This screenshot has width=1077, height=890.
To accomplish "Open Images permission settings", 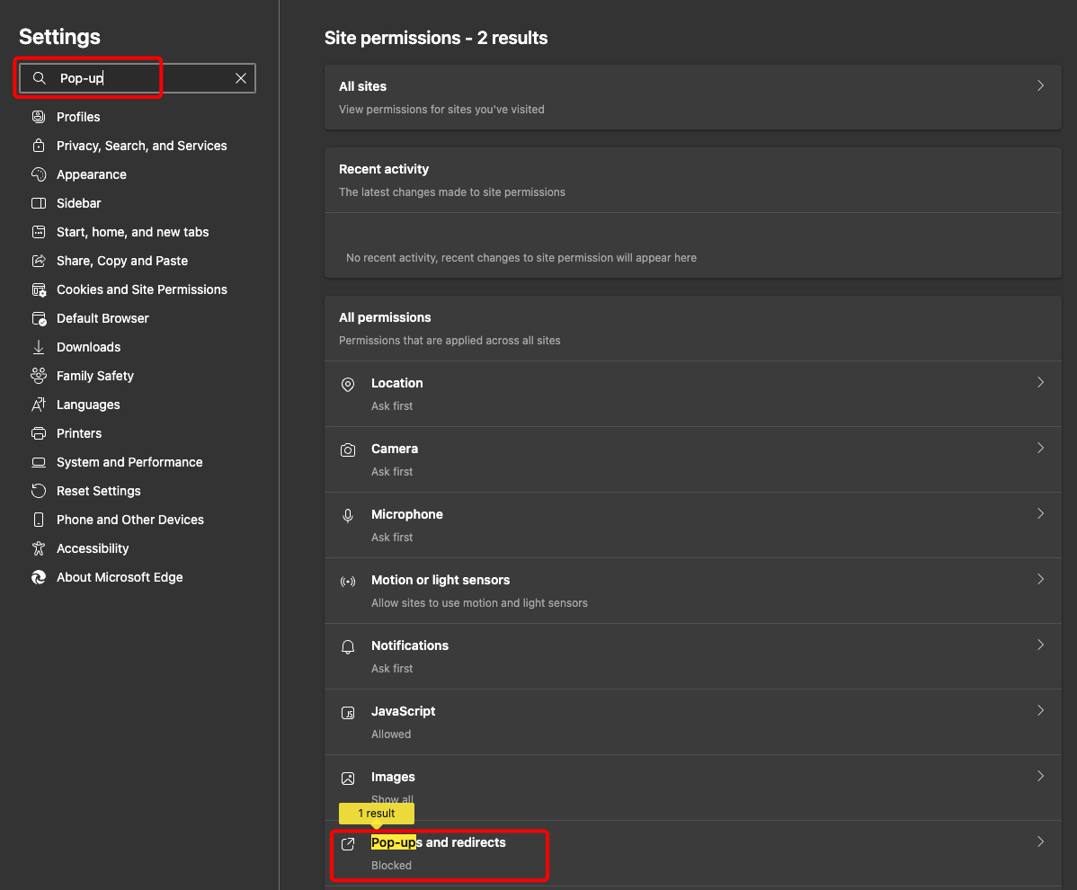I will click(x=693, y=788).
